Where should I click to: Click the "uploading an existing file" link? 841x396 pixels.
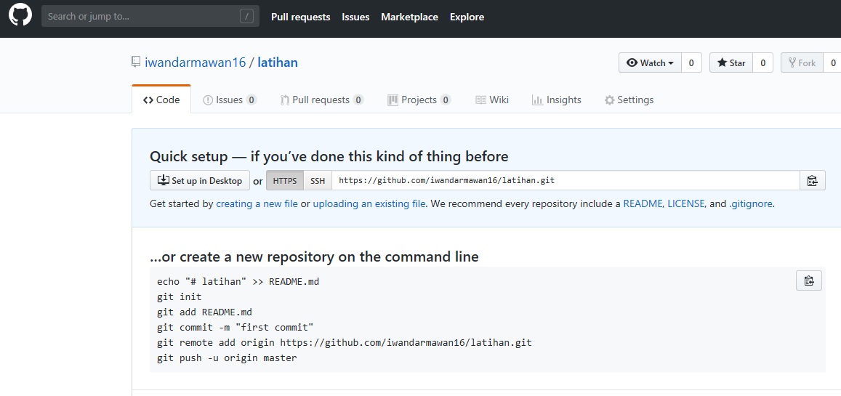point(369,204)
